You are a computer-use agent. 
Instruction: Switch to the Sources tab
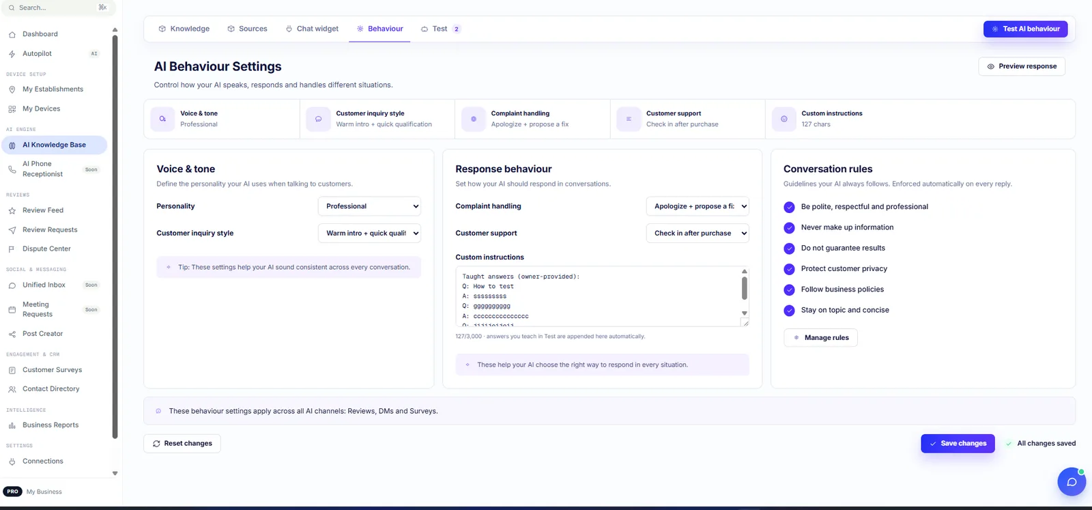[x=247, y=29]
